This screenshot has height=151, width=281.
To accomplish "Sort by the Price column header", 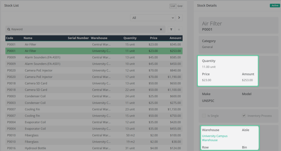I will coord(154,38).
